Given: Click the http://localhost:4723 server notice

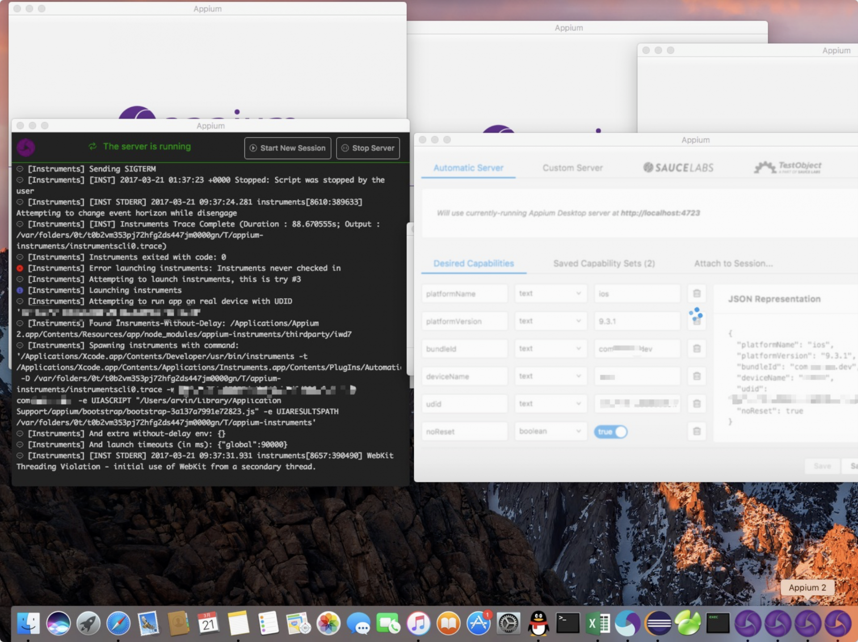Looking at the screenshot, I should pyautogui.click(x=568, y=213).
